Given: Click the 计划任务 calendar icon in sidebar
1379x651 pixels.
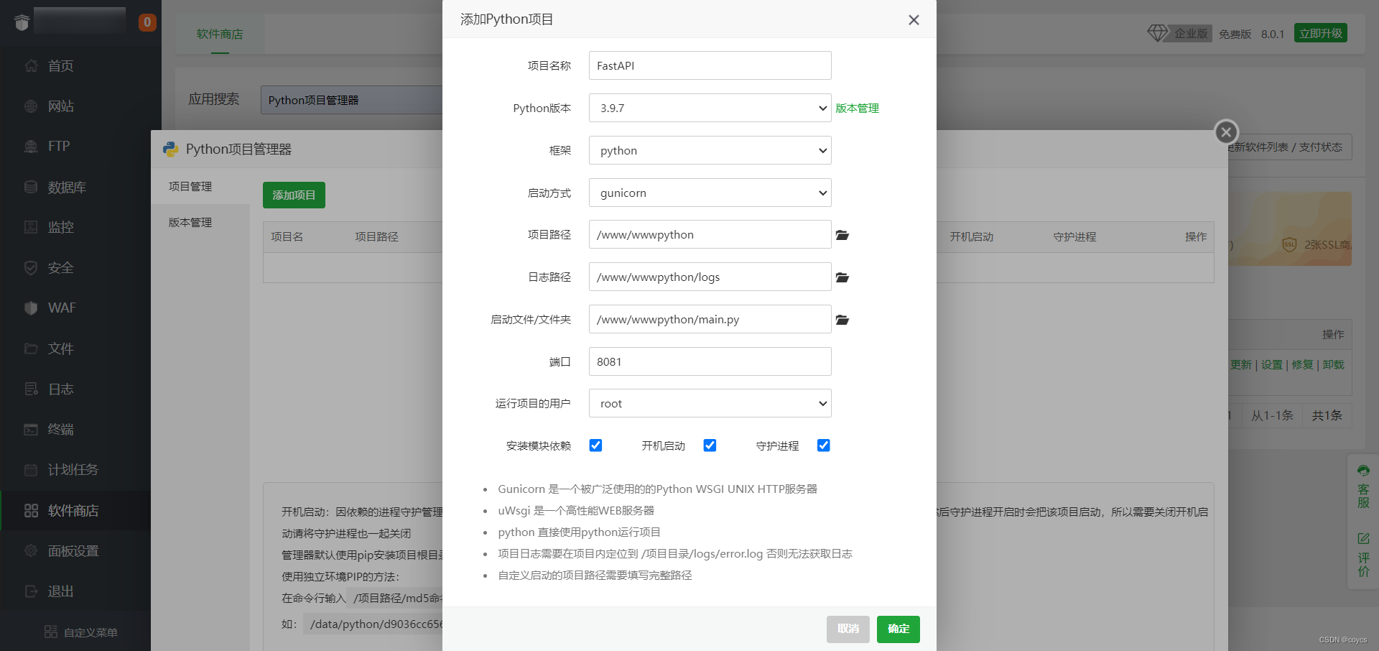Looking at the screenshot, I should (x=31, y=470).
